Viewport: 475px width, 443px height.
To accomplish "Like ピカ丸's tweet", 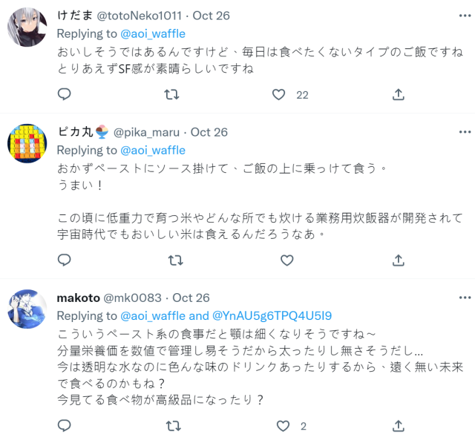I will [x=286, y=260].
